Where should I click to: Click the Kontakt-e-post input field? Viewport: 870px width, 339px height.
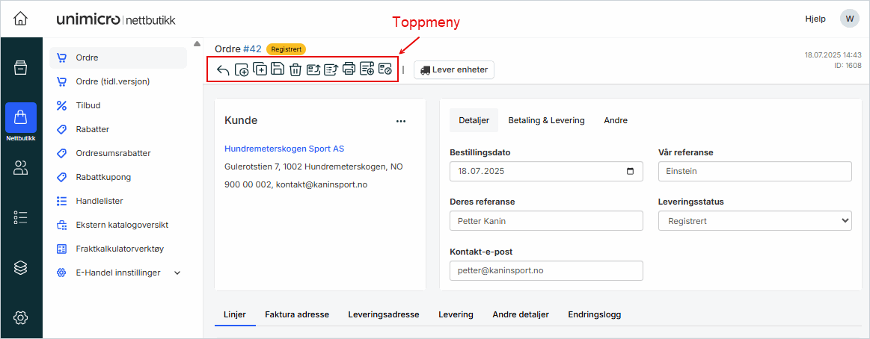point(546,270)
